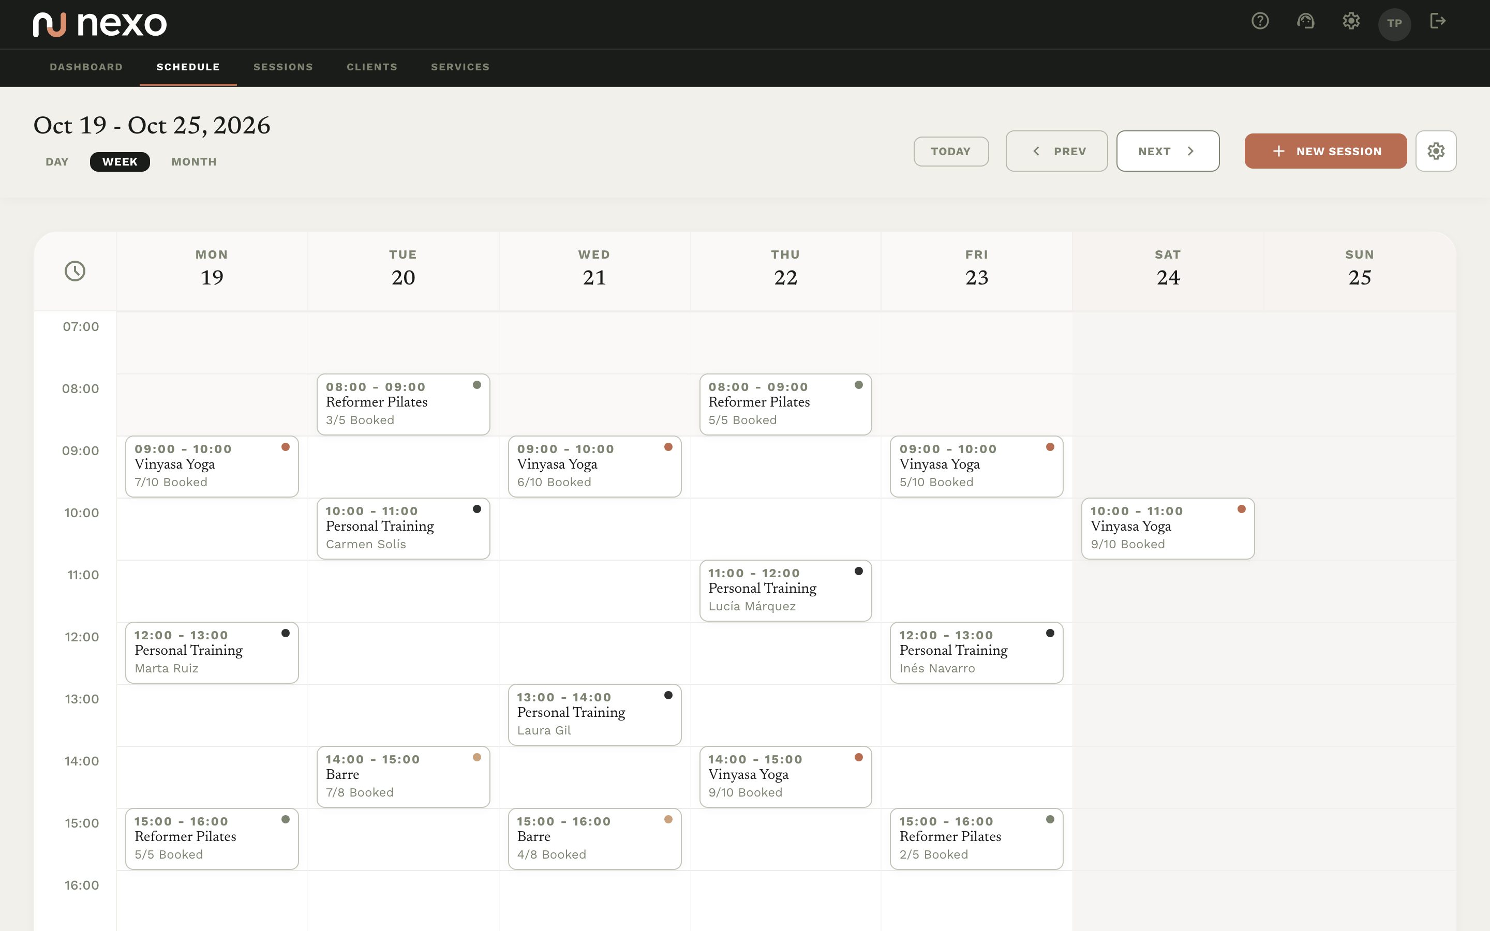The height and width of the screenshot is (931, 1490).
Task: Advance to next week with Next
Action: [1167, 151]
